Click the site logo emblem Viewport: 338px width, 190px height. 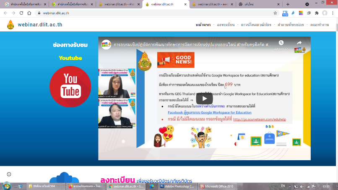point(10,25)
